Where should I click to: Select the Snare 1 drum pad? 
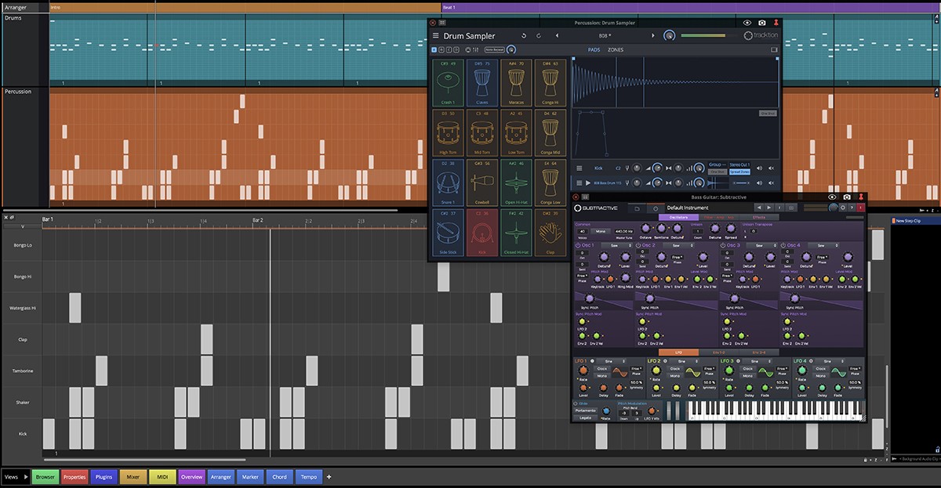pos(448,182)
